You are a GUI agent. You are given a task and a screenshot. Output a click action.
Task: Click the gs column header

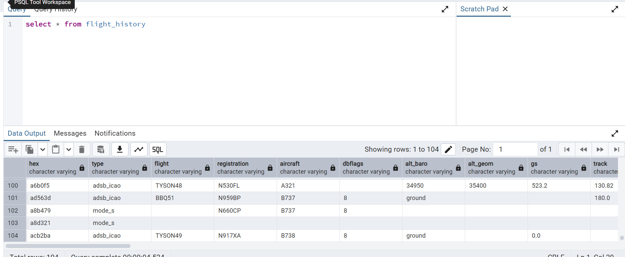(559, 168)
